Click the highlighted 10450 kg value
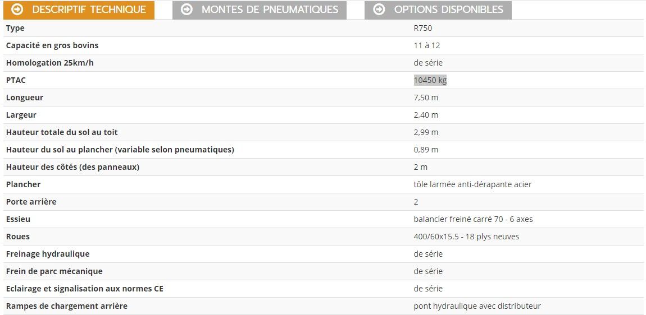Viewport: 646px width, 315px height. click(430, 80)
